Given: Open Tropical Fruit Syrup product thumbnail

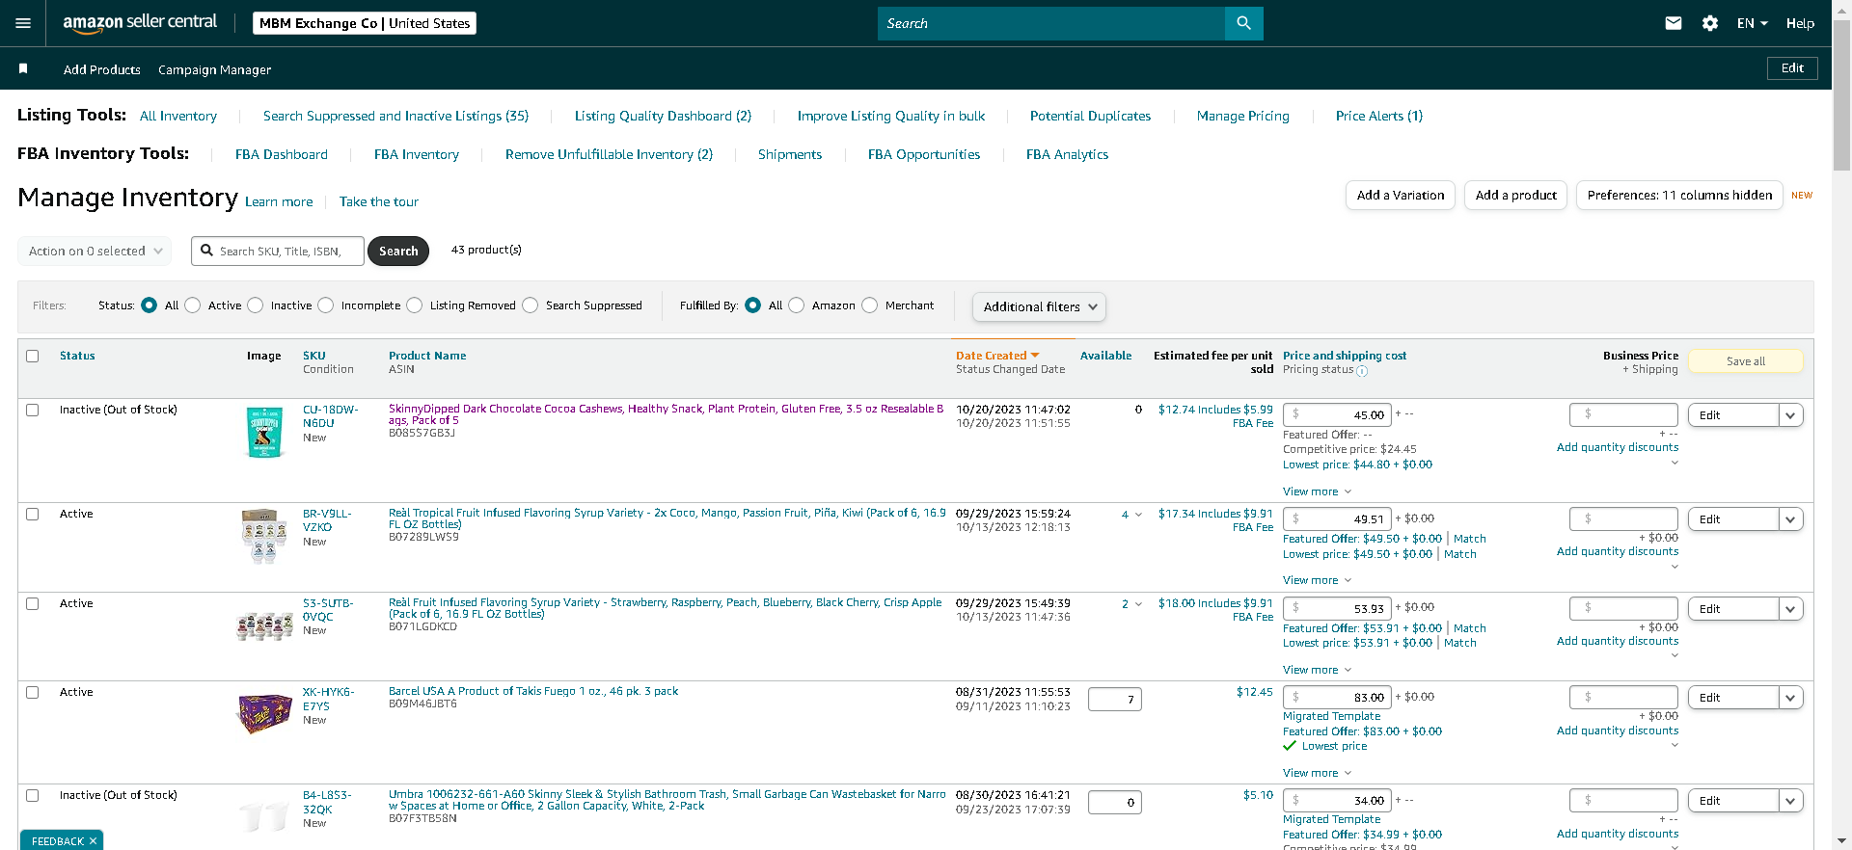Looking at the screenshot, I should (264, 537).
